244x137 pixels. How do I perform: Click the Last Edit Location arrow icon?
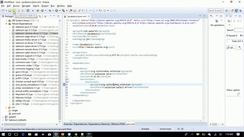tap(100, 11)
